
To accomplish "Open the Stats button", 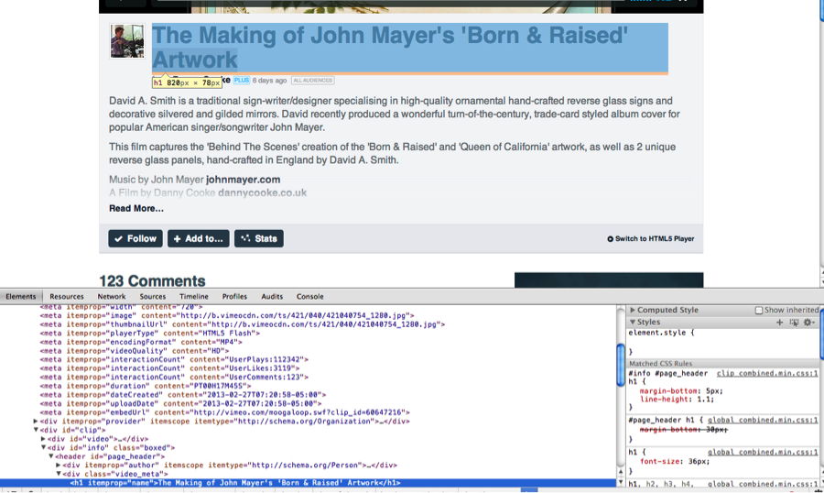I will point(258,238).
